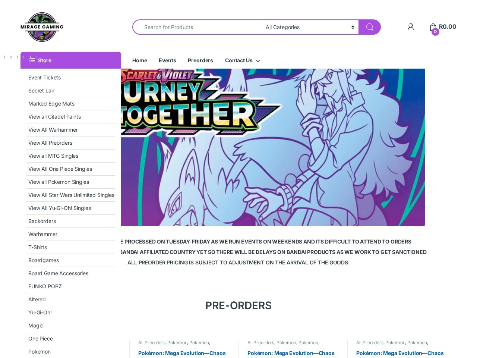Toggle the purple Store category menu

[x=71, y=60]
